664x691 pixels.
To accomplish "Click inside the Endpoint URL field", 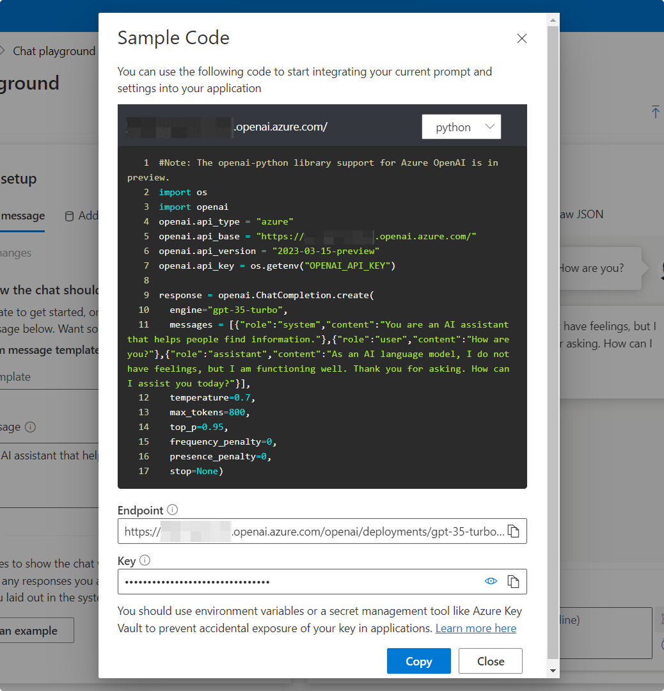I will pos(307,531).
